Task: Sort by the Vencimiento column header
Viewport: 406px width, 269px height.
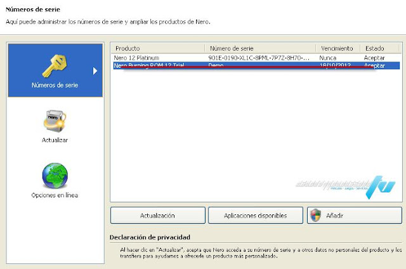Action: point(337,48)
